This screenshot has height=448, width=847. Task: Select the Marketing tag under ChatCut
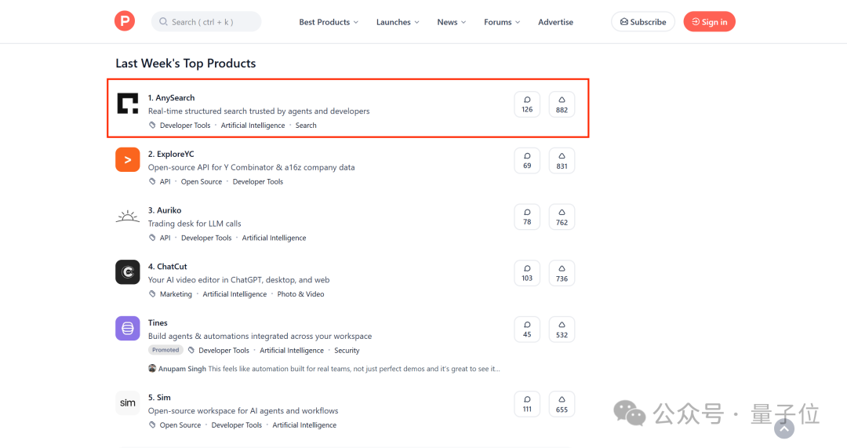[x=176, y=294]
